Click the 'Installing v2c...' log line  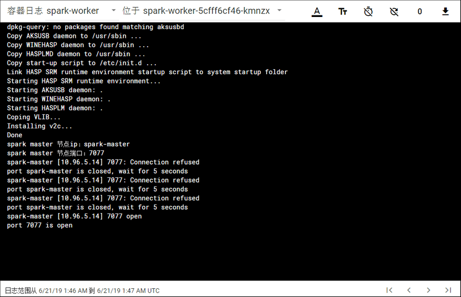pos(40,126)
